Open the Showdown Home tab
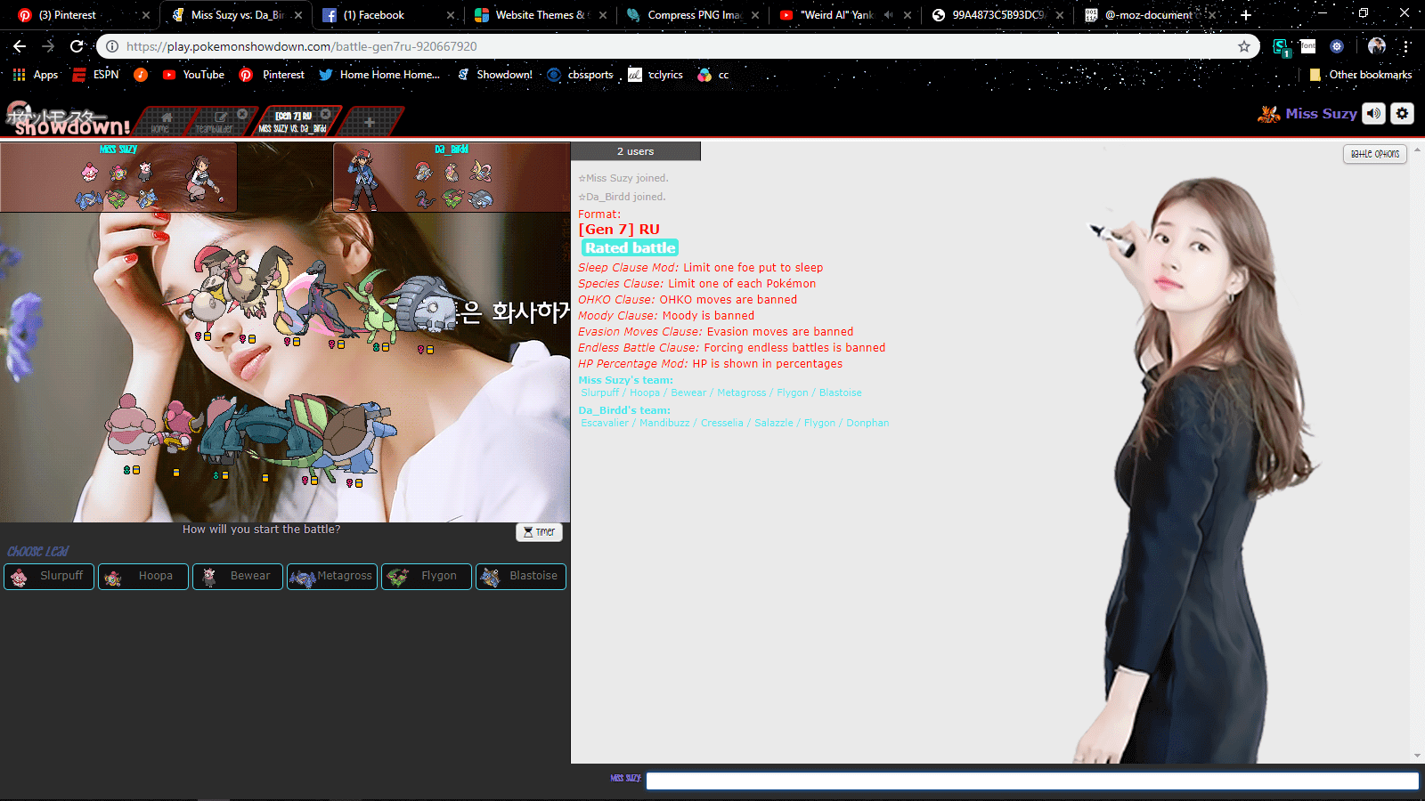 point(163,121)
